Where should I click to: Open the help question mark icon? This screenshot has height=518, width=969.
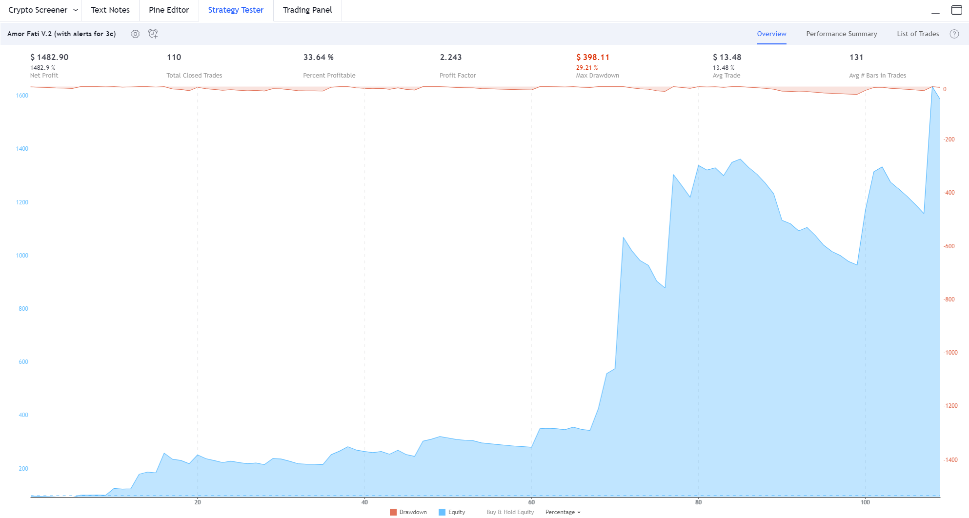pos(954,34)
